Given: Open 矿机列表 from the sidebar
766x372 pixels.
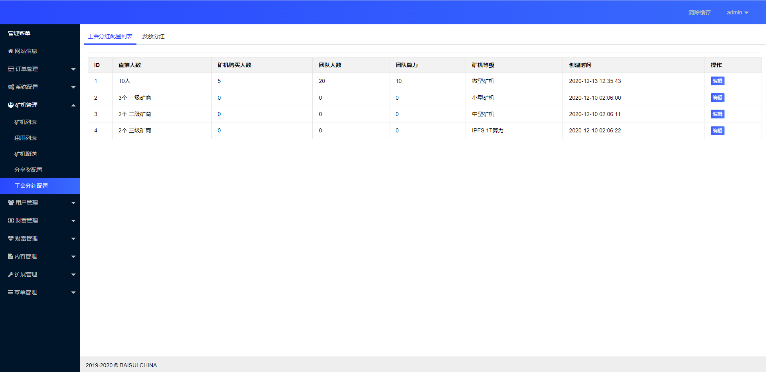Looking at the screenshot, I should click(x=26, y=122).
